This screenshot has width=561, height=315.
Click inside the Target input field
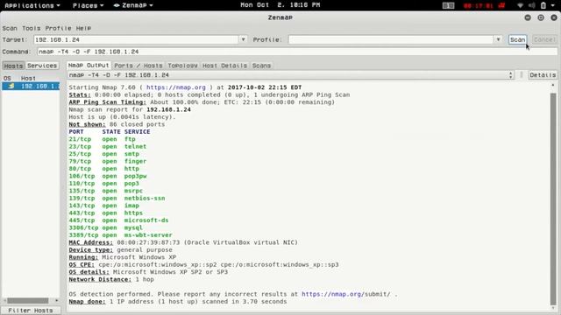[137, 39]
